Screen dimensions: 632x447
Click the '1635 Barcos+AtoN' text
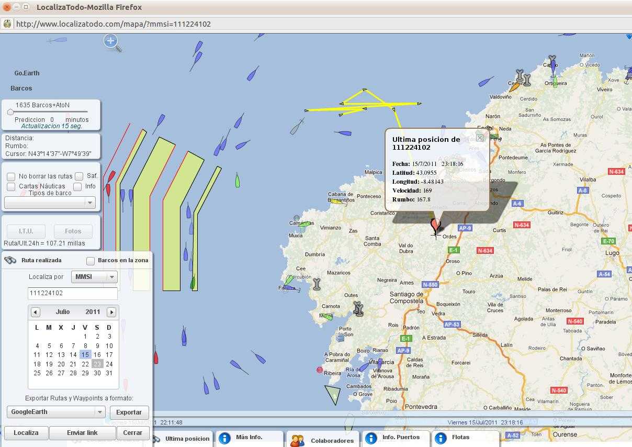[42, 105]
